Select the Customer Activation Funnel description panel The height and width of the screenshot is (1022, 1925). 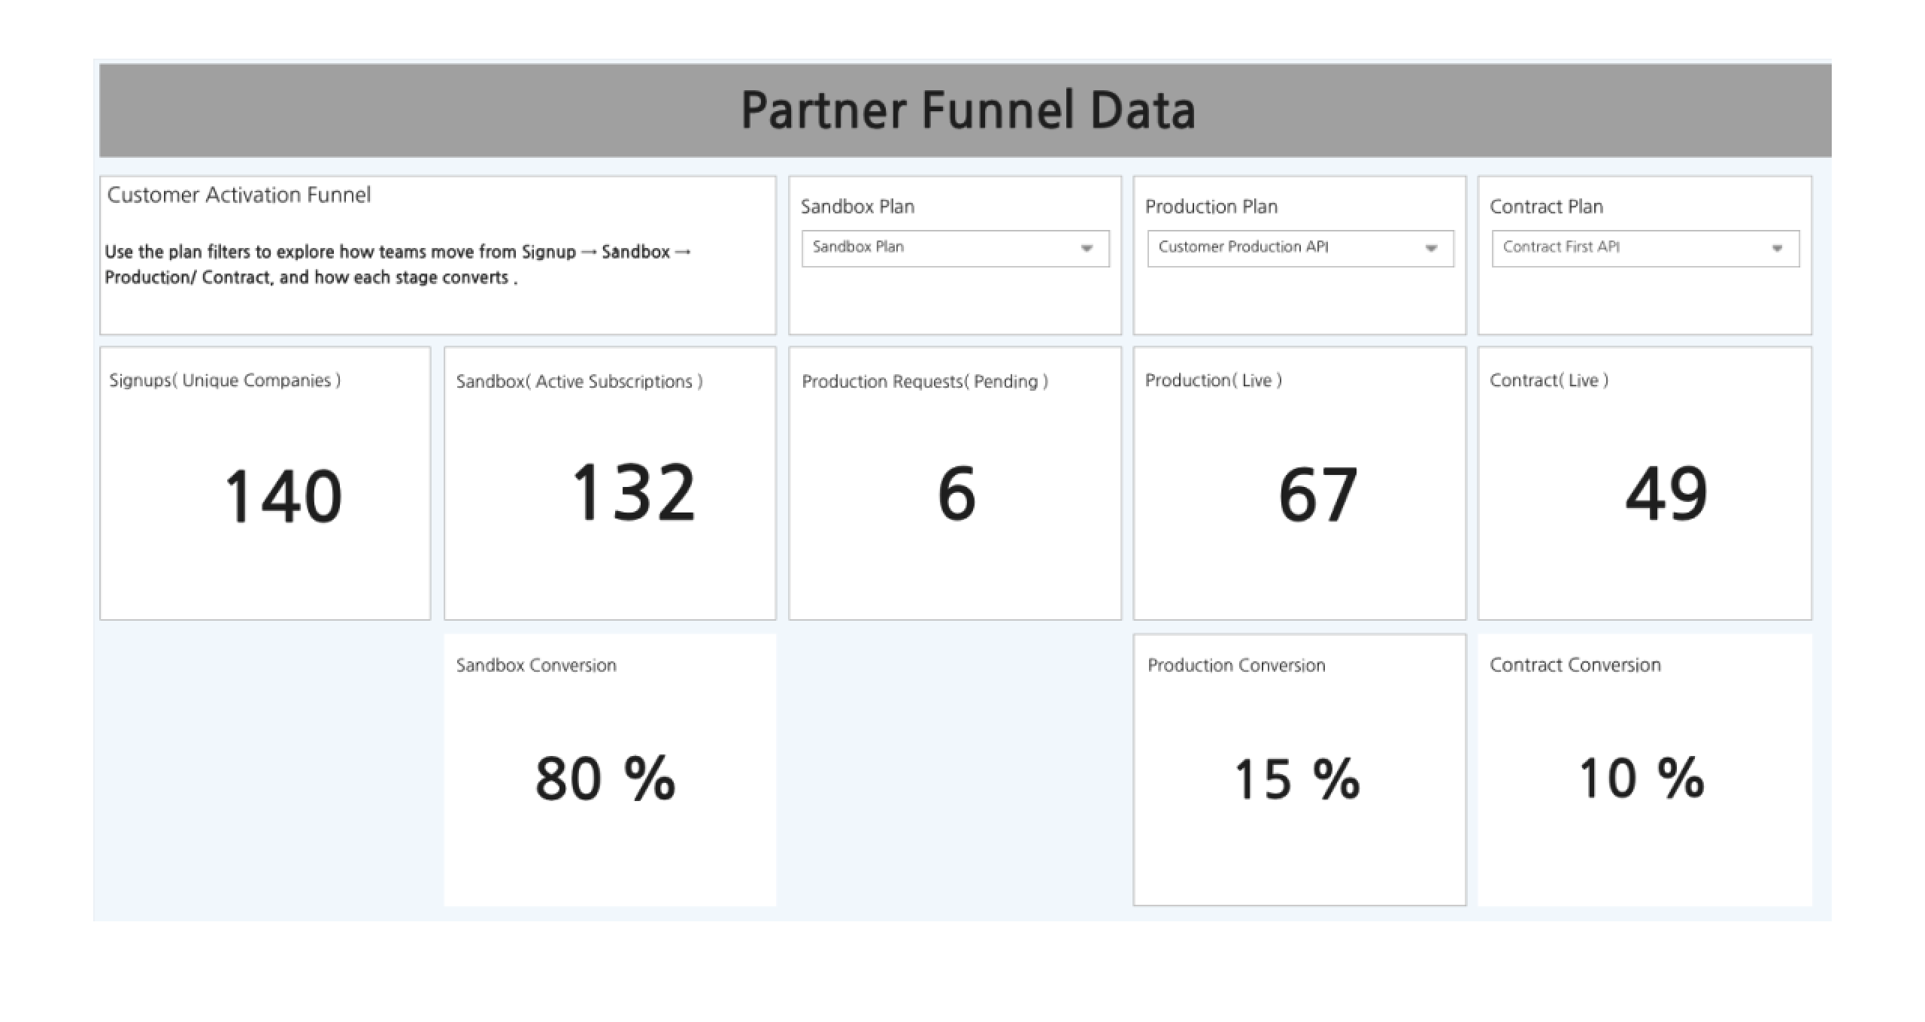(438, 255)
